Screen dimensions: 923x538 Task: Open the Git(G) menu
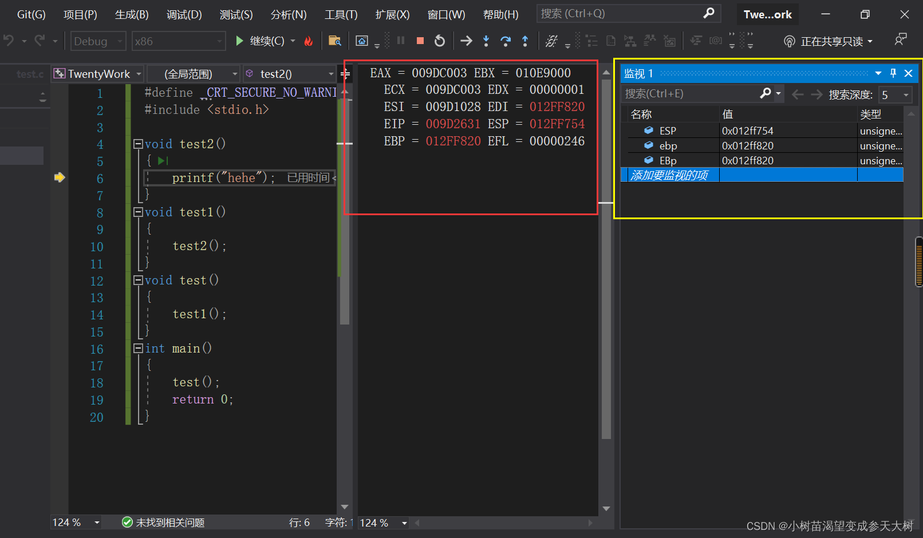[31, 14]
